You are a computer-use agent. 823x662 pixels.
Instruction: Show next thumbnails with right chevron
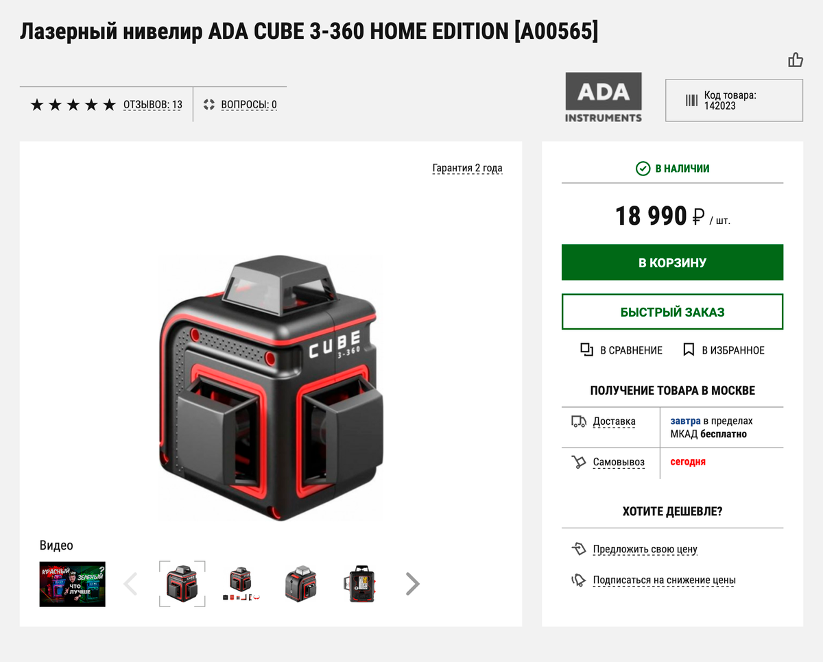tap(412, 584)
